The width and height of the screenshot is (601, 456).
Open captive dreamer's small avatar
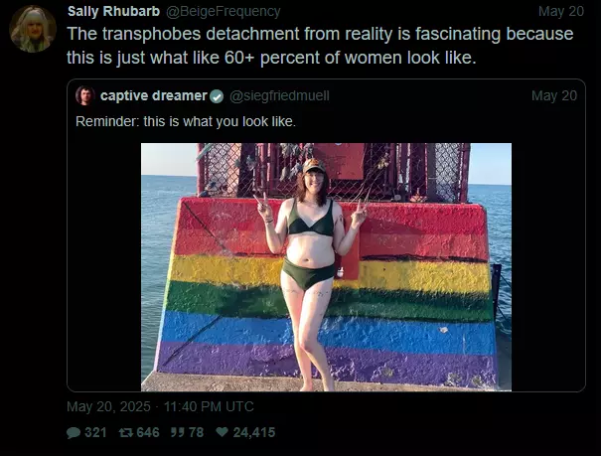click(x=85, y=95)
